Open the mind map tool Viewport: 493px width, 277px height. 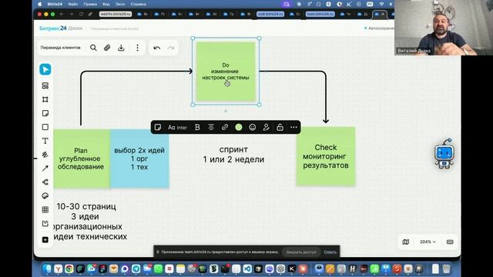[45, 182]
